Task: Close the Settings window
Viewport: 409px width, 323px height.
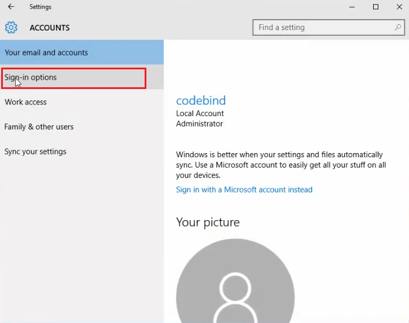Action: 399,7
